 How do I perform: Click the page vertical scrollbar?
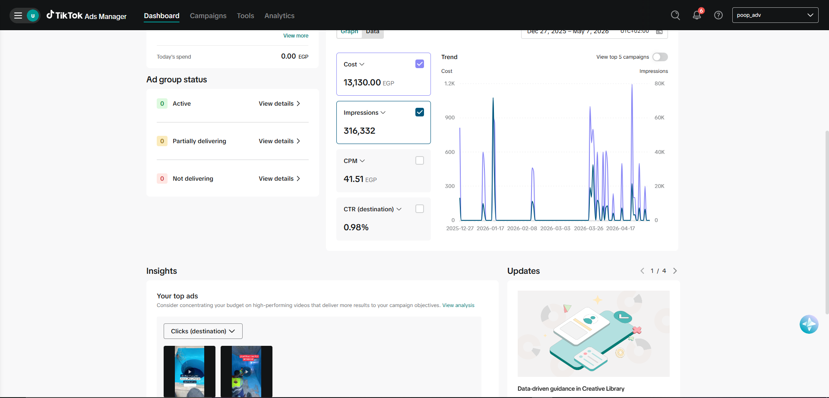coord(826,222)
